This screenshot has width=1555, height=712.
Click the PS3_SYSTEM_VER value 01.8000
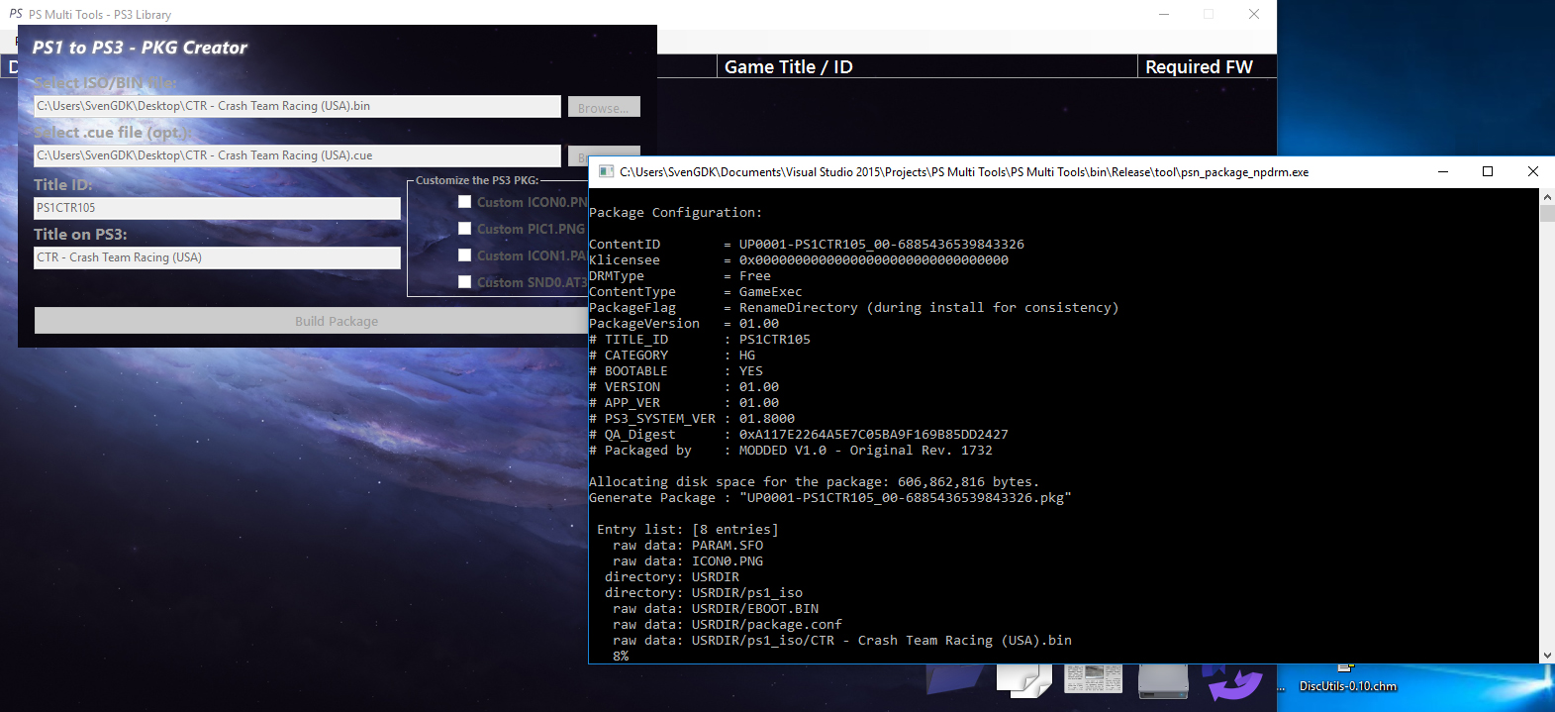coord(767,419)
